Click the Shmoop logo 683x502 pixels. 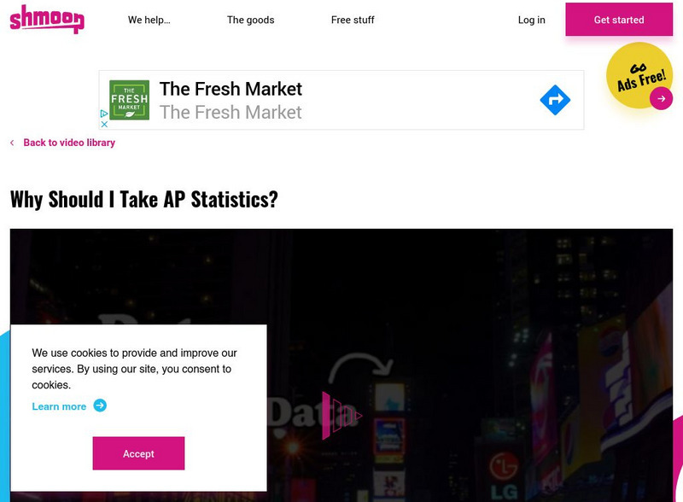[46, 20]
